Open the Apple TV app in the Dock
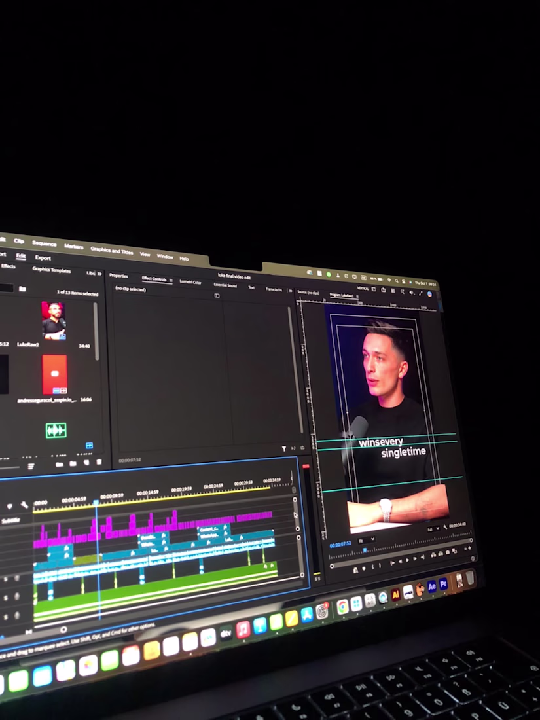This screenshot has height=720, width=540. (x=225, y=633)
